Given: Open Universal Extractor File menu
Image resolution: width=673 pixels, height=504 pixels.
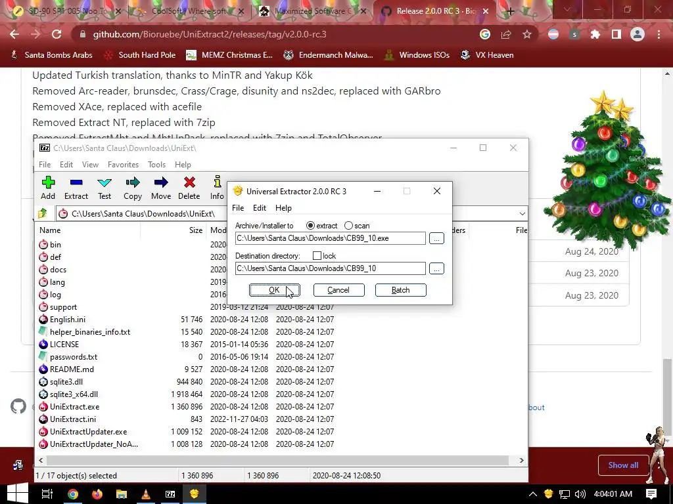Looking at the screenshot, I should click(238, 208).
